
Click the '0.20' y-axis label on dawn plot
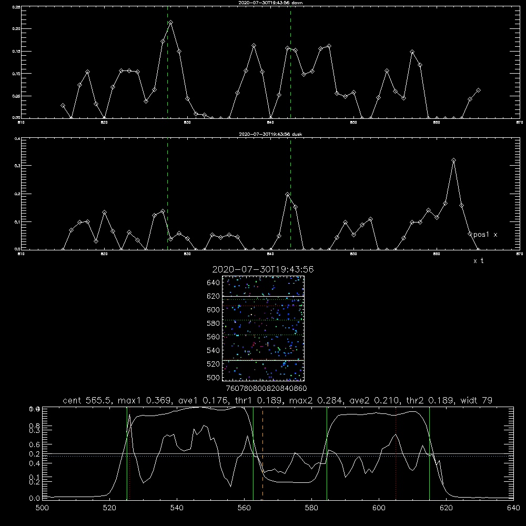pos(16,29)
